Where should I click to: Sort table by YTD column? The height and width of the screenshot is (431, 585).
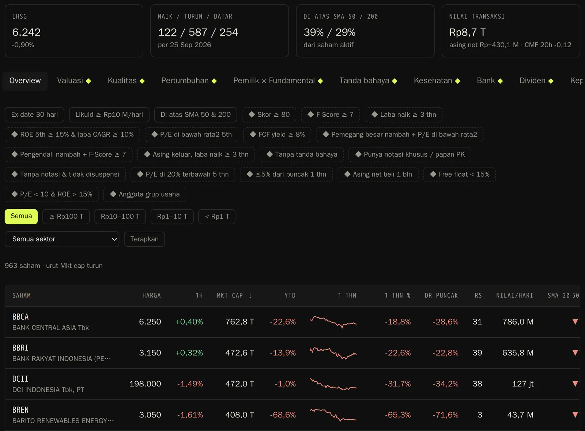(290, 295)
